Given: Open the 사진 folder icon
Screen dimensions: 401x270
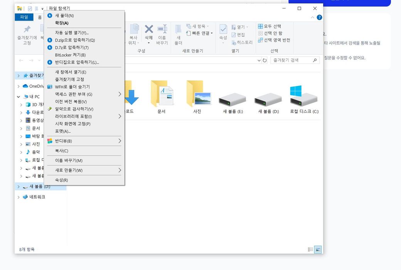Looking at the screenshot, I should [x=197, y=96].
